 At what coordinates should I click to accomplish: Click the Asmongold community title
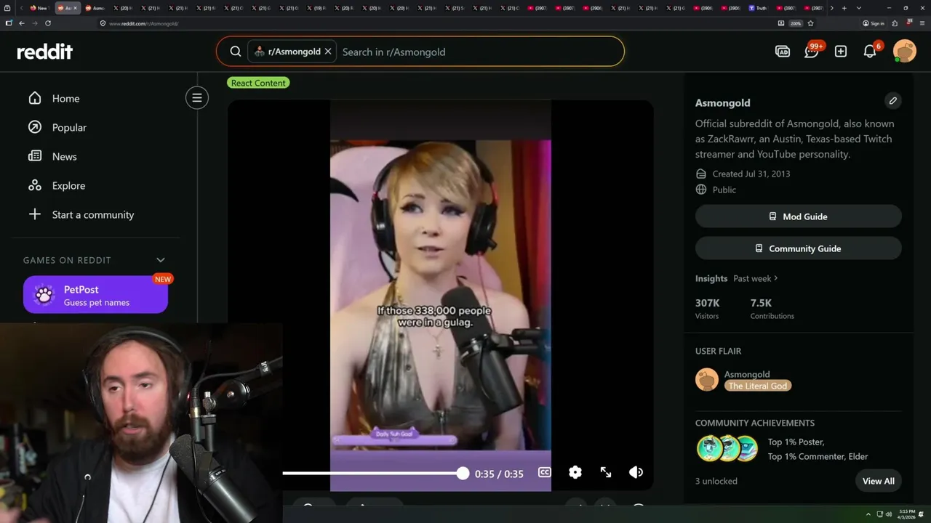[x=722, y=102]
